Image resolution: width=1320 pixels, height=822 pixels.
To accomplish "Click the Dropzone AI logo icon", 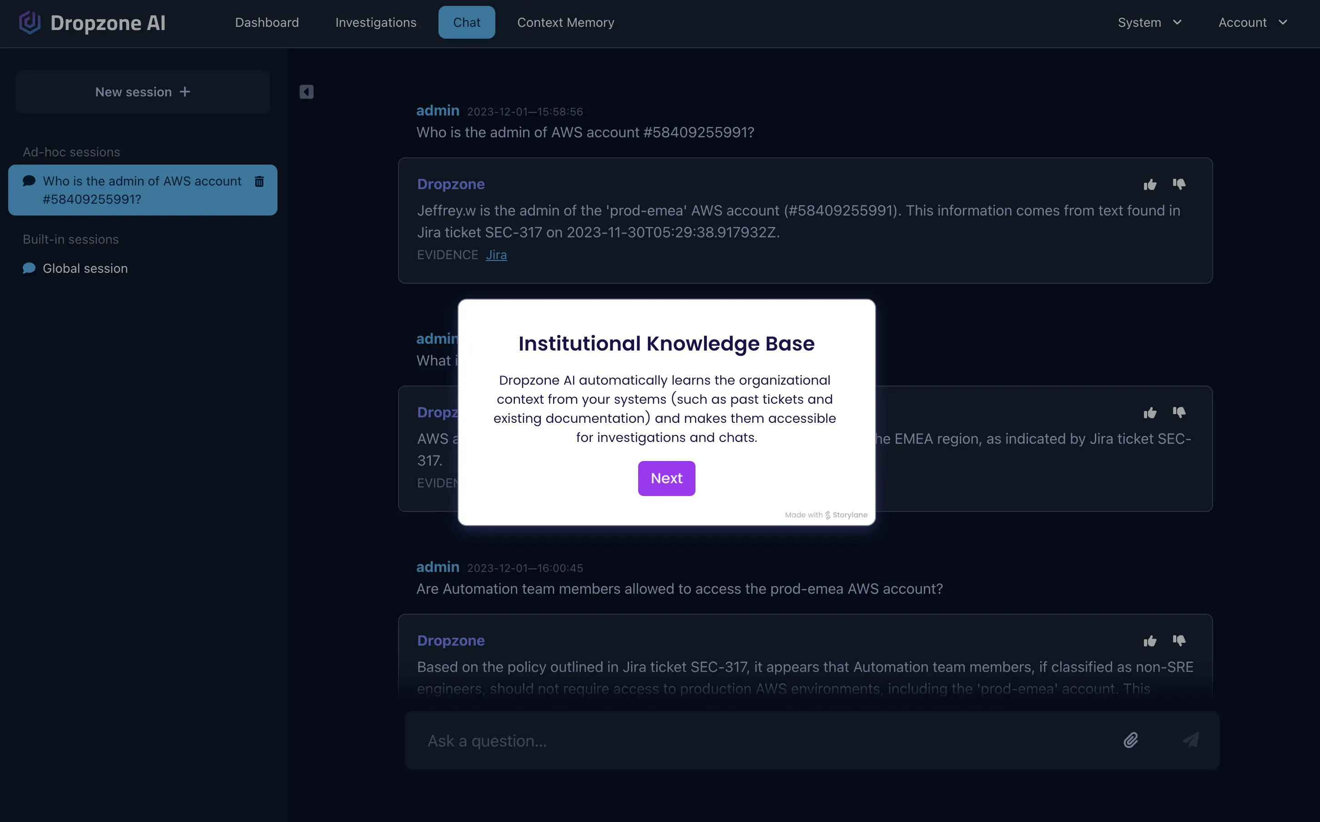I will [30, 22].
